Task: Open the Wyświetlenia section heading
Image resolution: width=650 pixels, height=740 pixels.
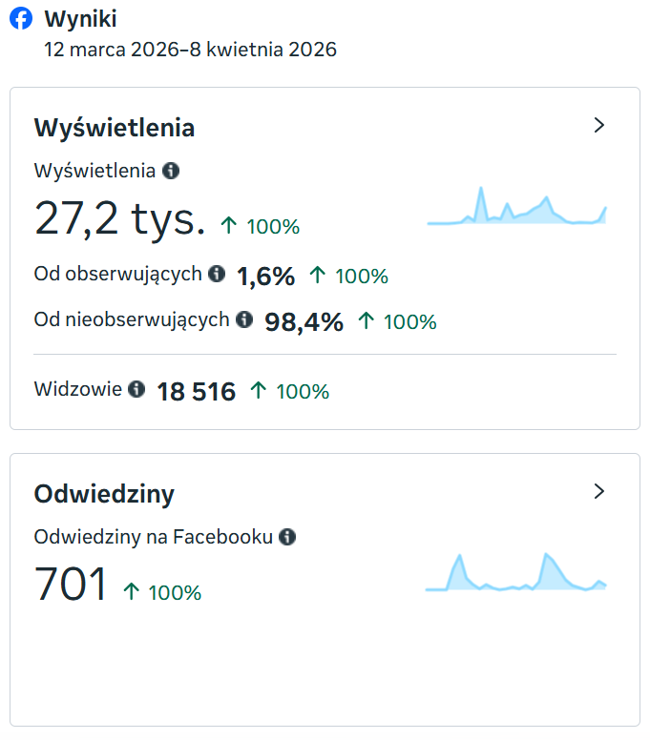Action: coord(115,128)
